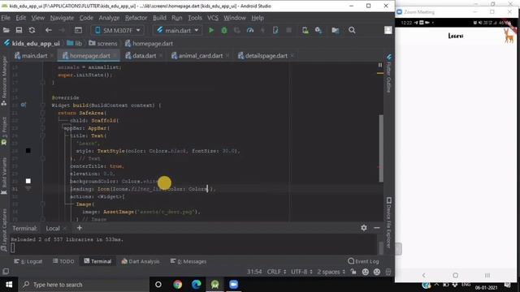Click the green Debug bug icon

pos(224,30)
